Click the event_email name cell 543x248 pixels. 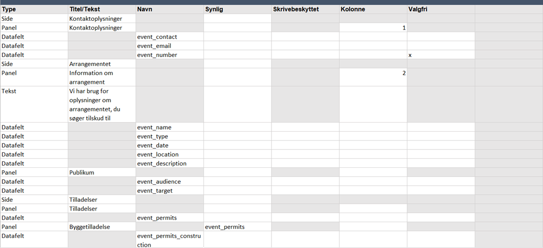[169, 46]
